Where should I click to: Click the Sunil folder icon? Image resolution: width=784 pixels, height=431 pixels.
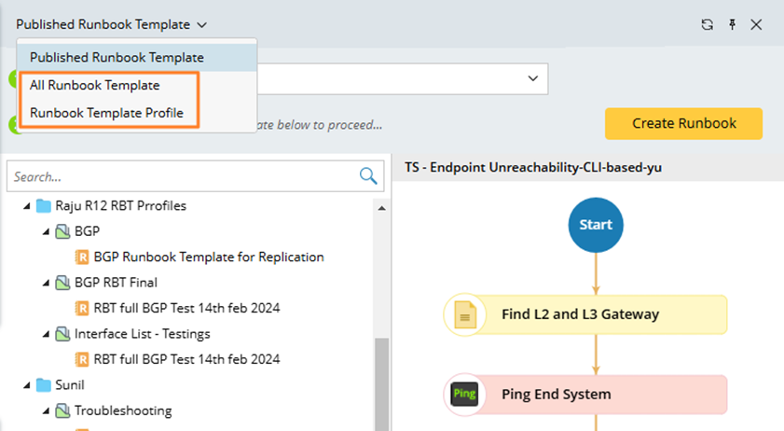point(44,384)
